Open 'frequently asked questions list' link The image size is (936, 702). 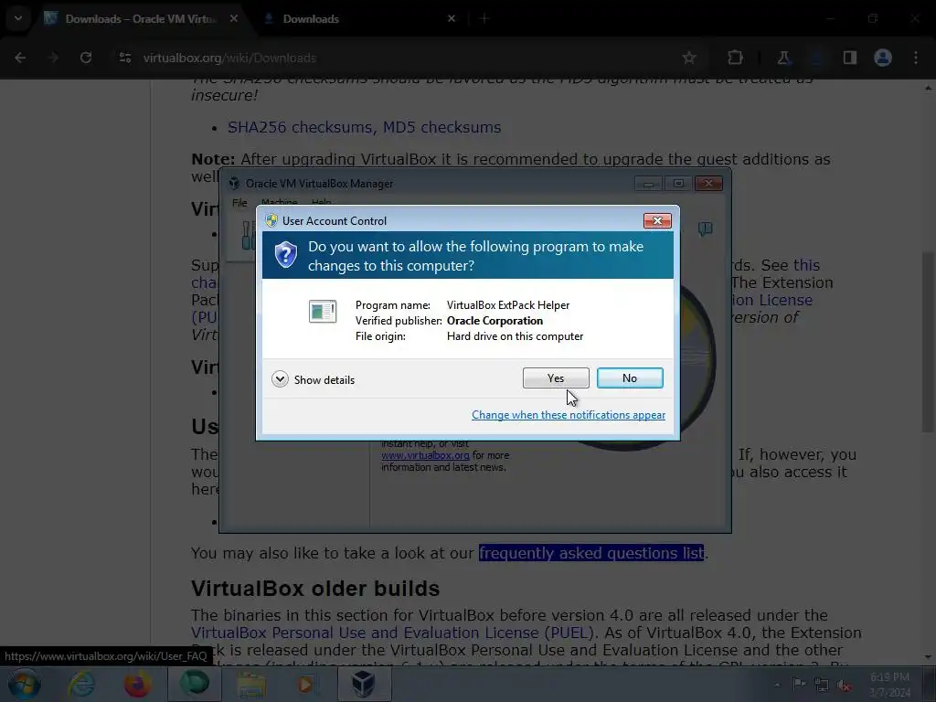591,553
